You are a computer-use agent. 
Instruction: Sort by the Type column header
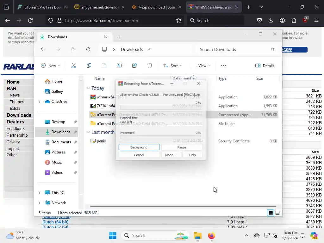point(222,78)
